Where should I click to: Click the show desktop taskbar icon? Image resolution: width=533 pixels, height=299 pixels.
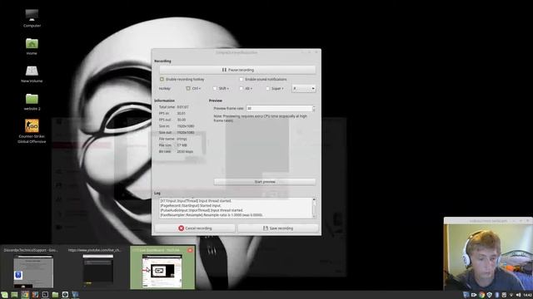pyautogui.click(x=15, y=295)
